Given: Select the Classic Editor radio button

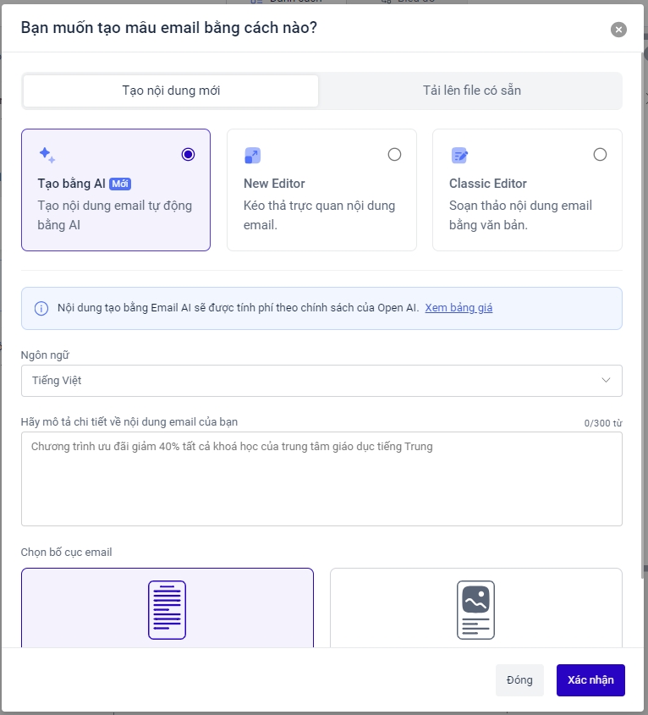Looking at the screenshot, I should click(x=600, y=154).
